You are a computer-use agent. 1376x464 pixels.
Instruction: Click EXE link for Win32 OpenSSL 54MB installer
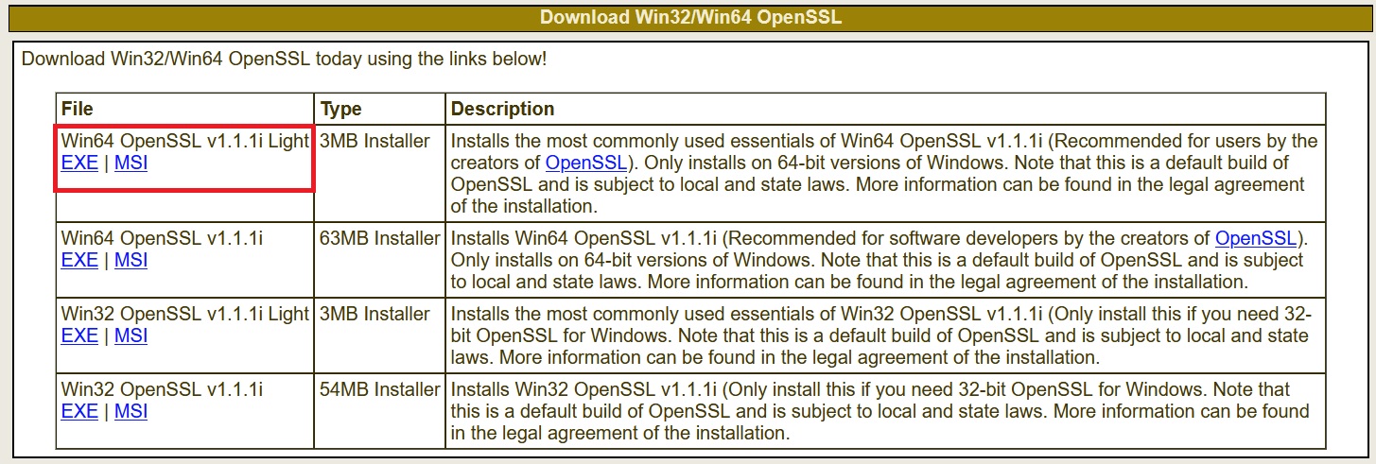click(79, 411)
